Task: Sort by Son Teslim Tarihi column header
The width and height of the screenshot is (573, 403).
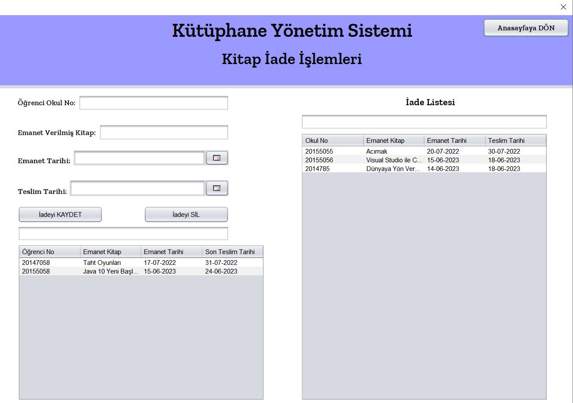Action: [x=233, y=252]
